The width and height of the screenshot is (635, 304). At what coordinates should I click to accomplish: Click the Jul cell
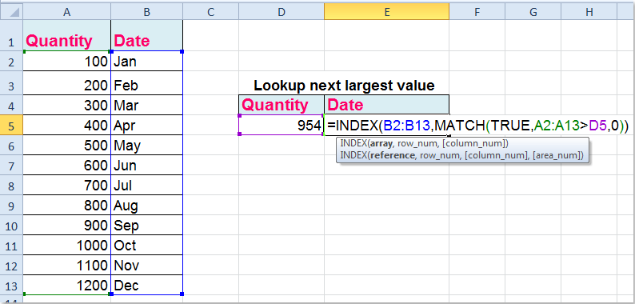click(146, 186)
